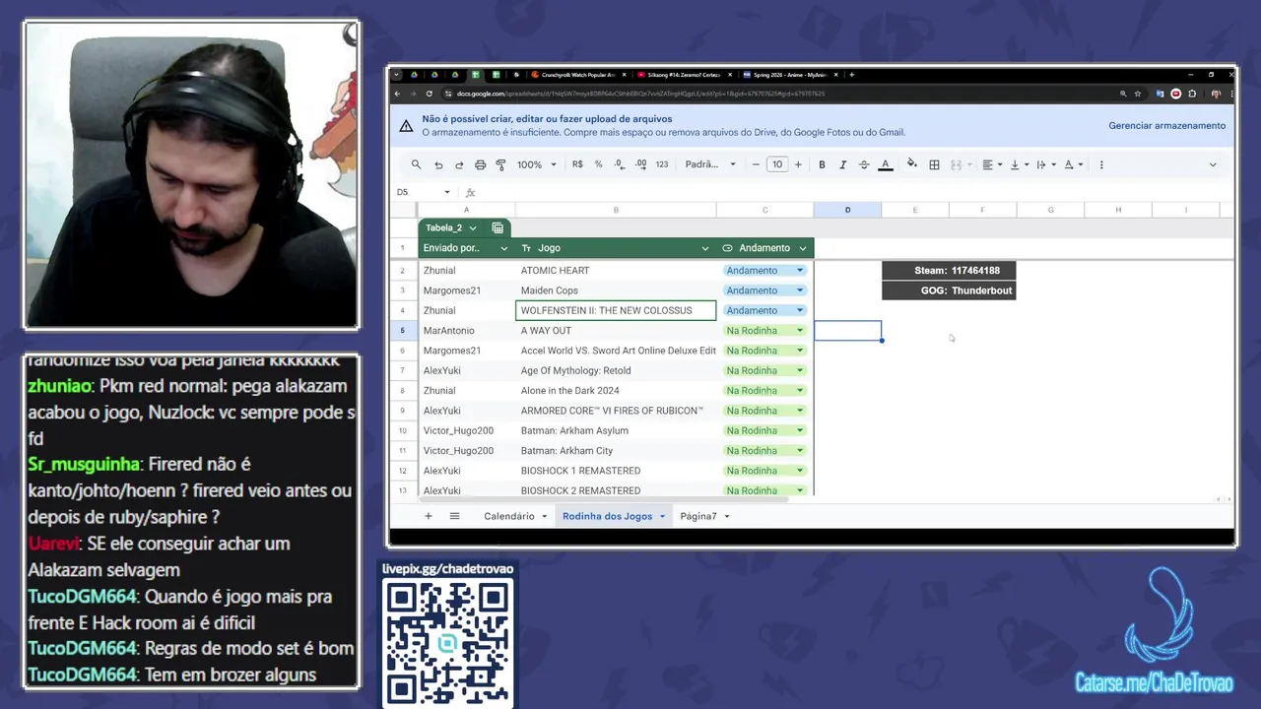Open horizontal align dropdown

(x=992, y=164)
